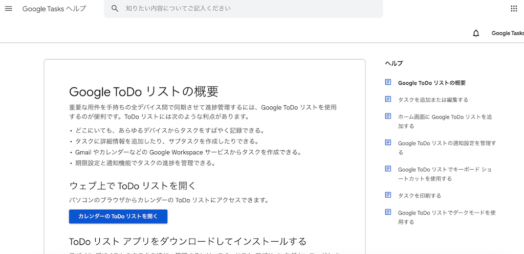Click document icon beside 通知設定を管理する article
Screen dimensions: 524x254
388,143
